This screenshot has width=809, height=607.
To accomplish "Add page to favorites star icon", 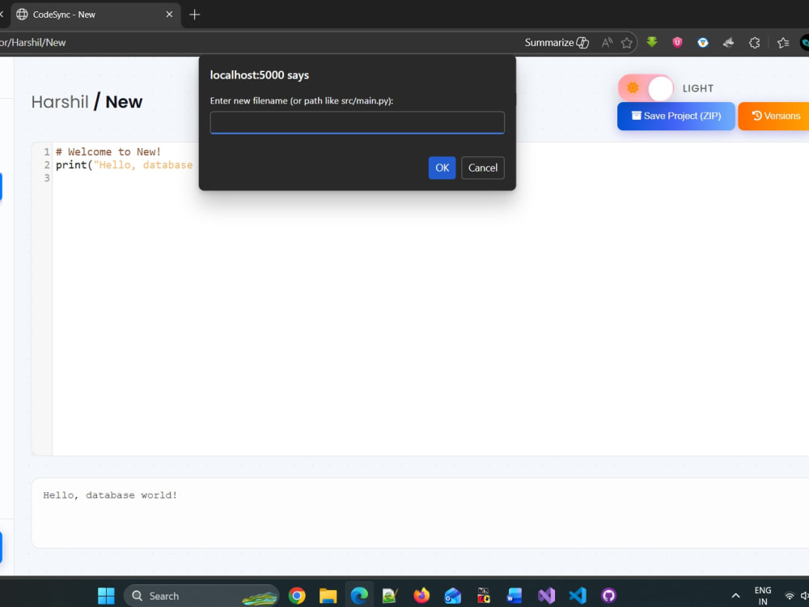I will click(x=627, y=43).
